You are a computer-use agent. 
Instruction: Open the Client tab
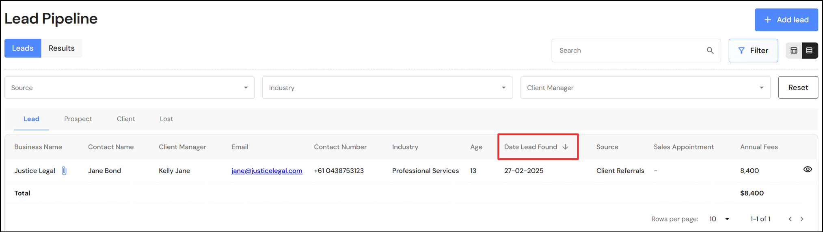[x=126, y=119]
